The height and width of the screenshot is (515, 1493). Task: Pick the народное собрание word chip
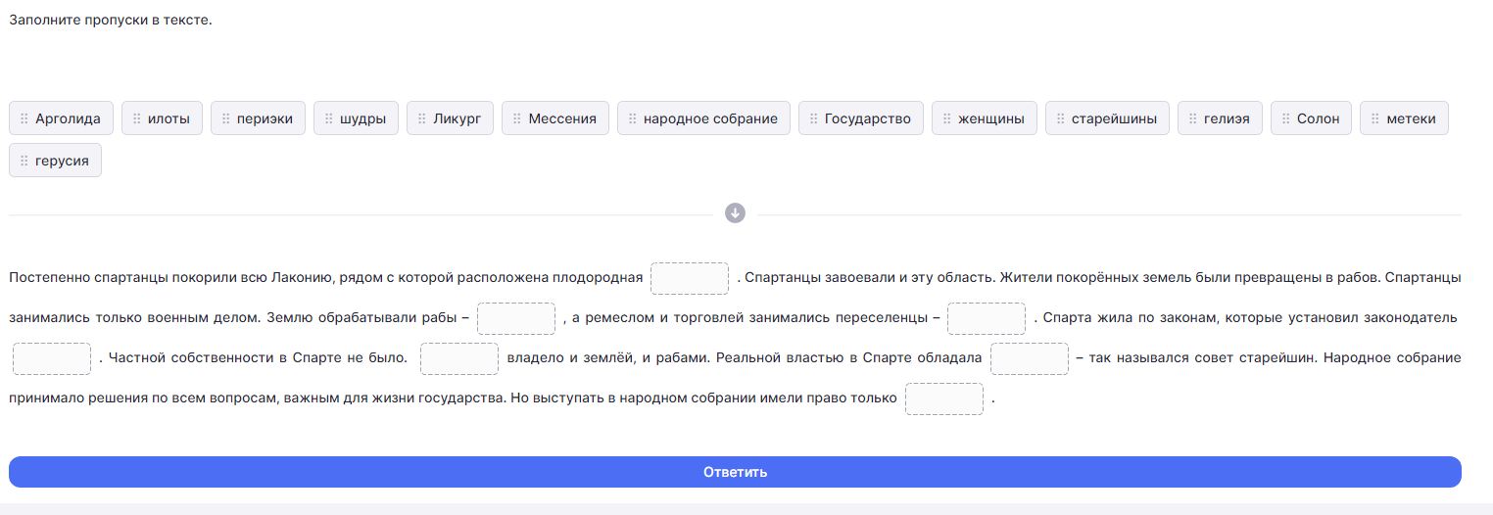click(703, 118)
